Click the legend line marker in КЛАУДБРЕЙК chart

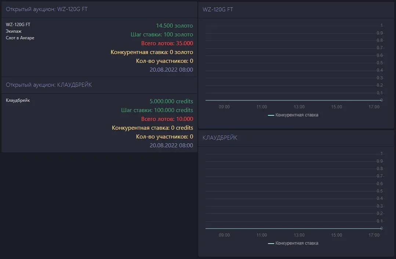tap(271, 244)
